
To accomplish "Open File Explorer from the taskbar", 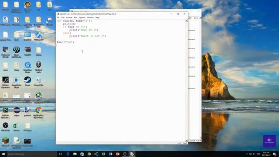I will pyautogui.click(x=75, y=154).
